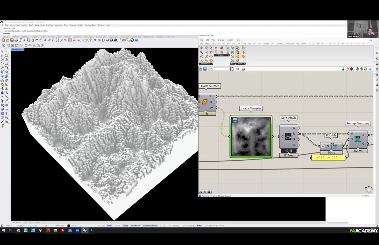Open the 239% zoom level dropdown
Screen dimensions: 379x245
point(228,69)
